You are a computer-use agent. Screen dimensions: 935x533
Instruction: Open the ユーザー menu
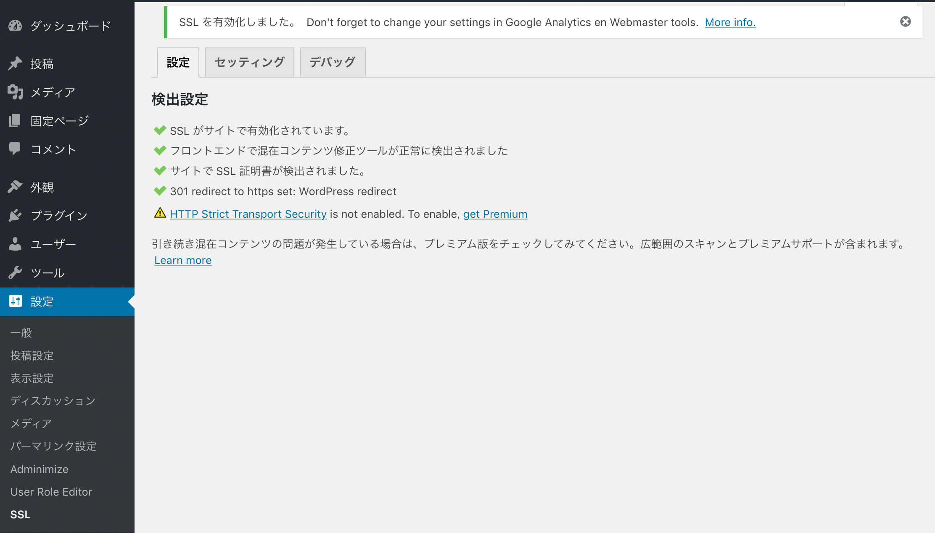coord(67,244)
